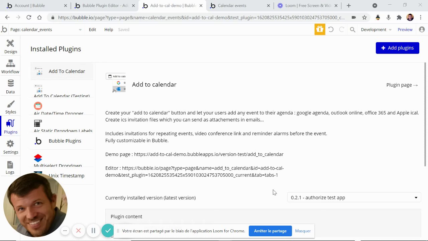Open the Chrome extensions puzzle icon
The height and width of the screenshot is (241, 428).
399,17
